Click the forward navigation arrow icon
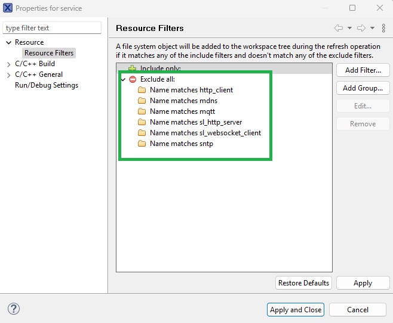 coord(361,28)
